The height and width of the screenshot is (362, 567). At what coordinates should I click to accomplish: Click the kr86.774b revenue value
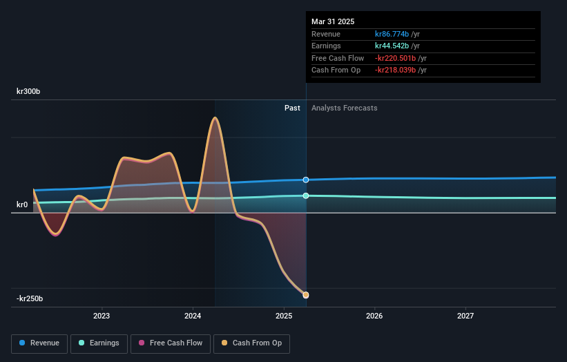tap(392, 34)
